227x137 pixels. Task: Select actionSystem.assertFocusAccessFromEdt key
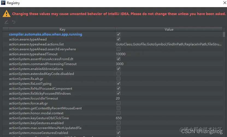click(x=41, y=59)
